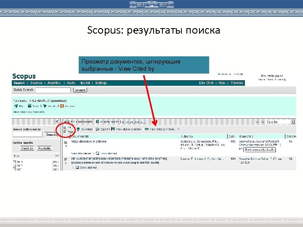Click the View Cited by quotation icon

coord(147,129)
